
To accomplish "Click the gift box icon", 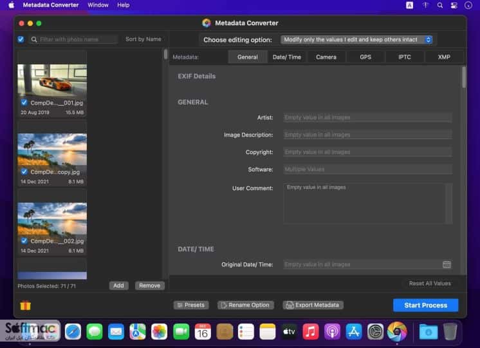I will [x=25, y=305].
